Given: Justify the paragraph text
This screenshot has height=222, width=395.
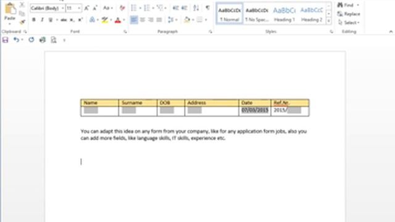Looking at the screenshot, I should [159, 20].
